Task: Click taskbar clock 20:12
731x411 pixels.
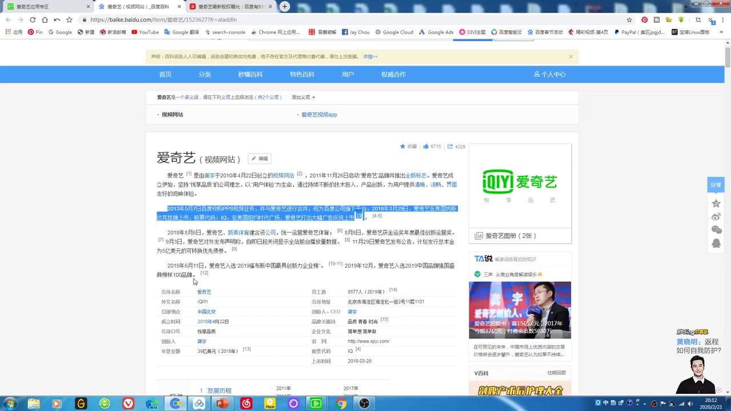Action: click(712, 404)
